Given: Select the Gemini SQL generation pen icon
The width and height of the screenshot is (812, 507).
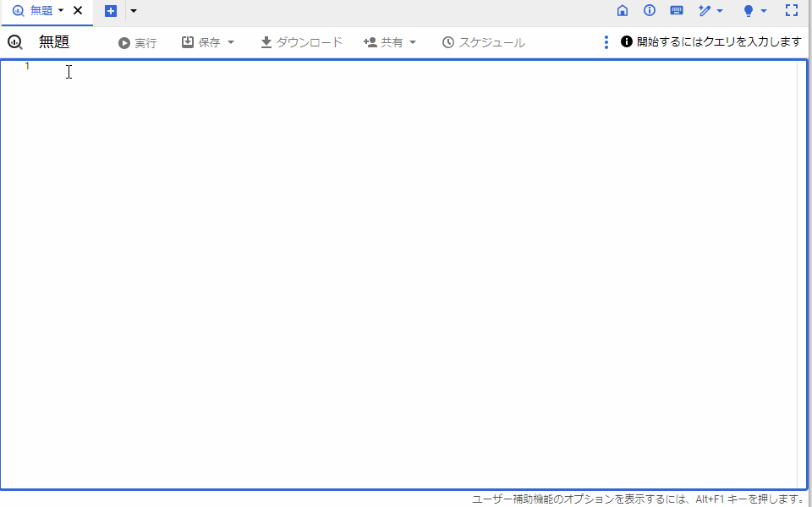Looking at the screenshot, I should point(706,11).
